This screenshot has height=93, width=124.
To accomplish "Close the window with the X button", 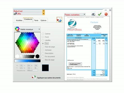I will click(x=110, y=10).
